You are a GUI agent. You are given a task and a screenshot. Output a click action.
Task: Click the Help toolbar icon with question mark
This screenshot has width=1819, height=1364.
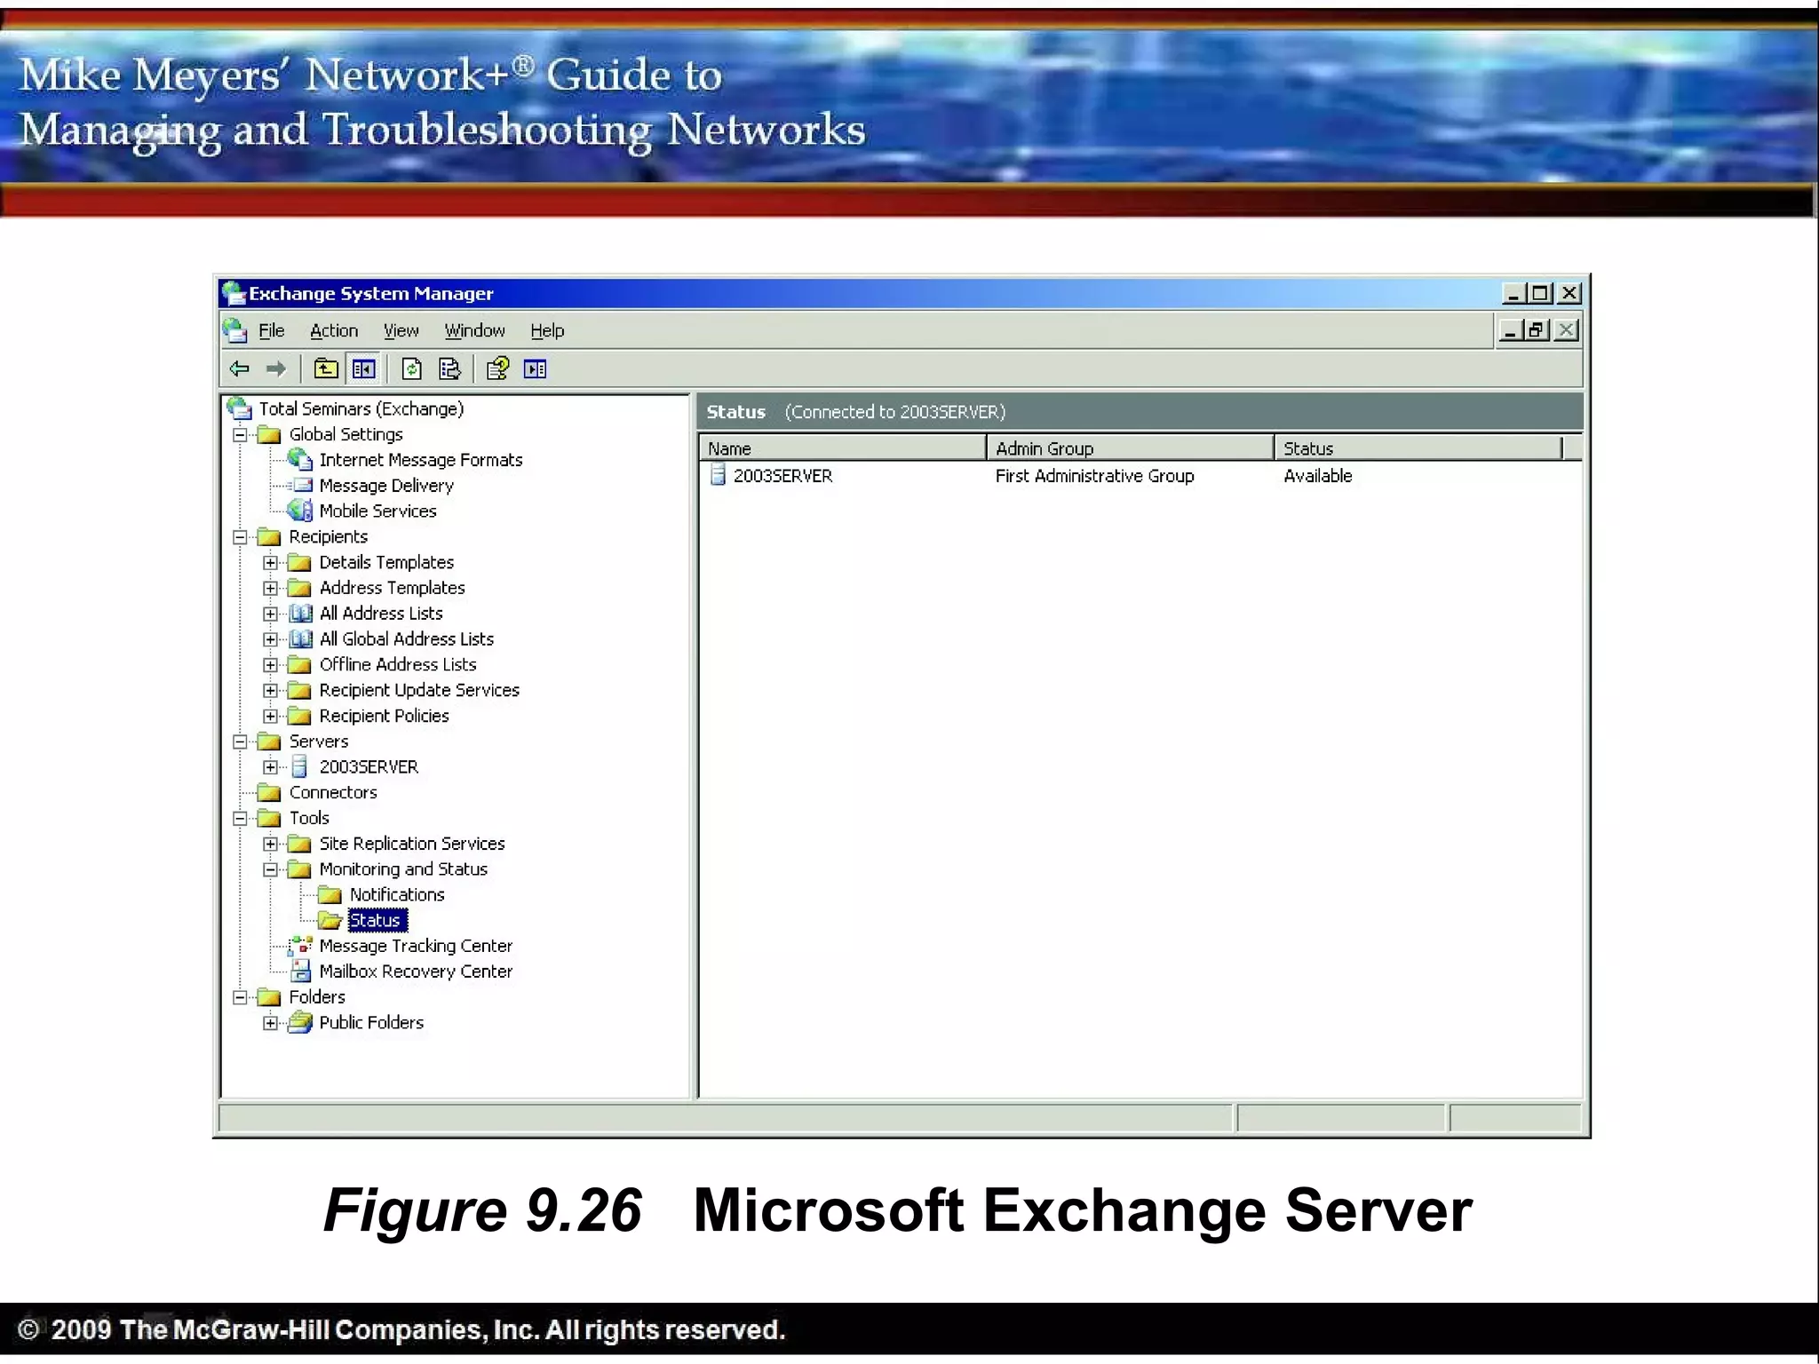(497, 369)
